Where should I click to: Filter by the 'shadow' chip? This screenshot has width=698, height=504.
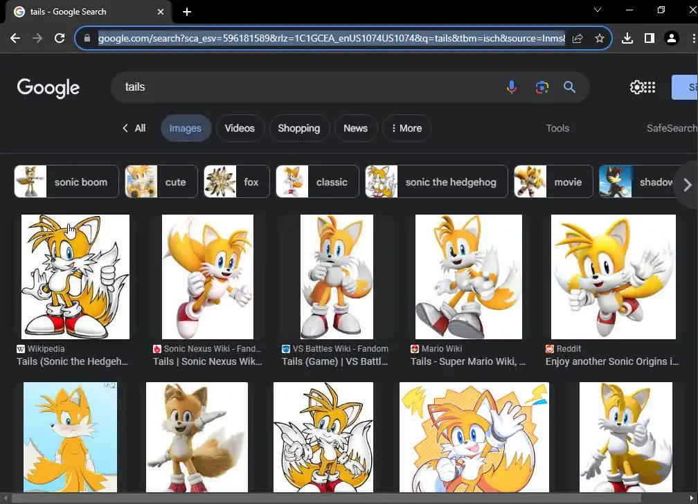tap(638, 181)
